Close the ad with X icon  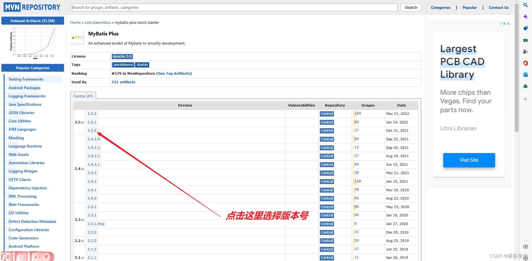(x=508, y=24)
